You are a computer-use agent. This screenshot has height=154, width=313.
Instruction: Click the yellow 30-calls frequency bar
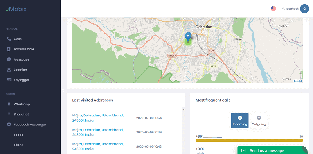click(249, 140)
